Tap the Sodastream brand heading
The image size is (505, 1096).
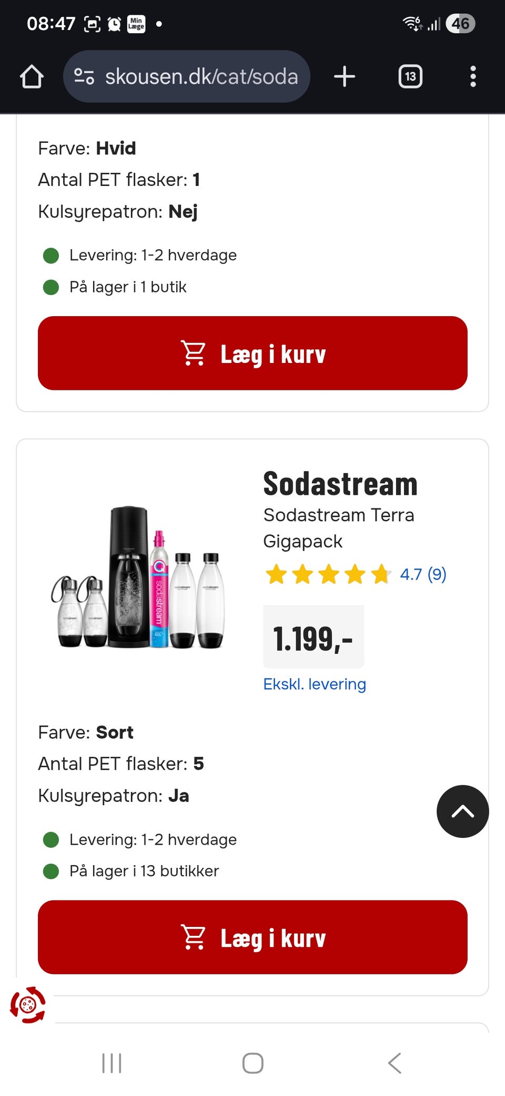click(340, 484)
